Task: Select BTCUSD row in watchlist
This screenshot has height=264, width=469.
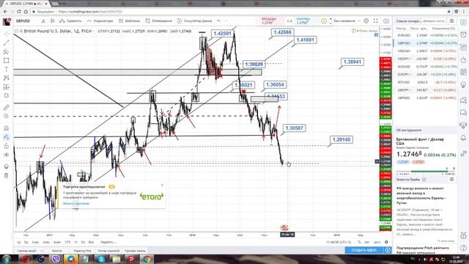Action: click(x=426, y=82)
